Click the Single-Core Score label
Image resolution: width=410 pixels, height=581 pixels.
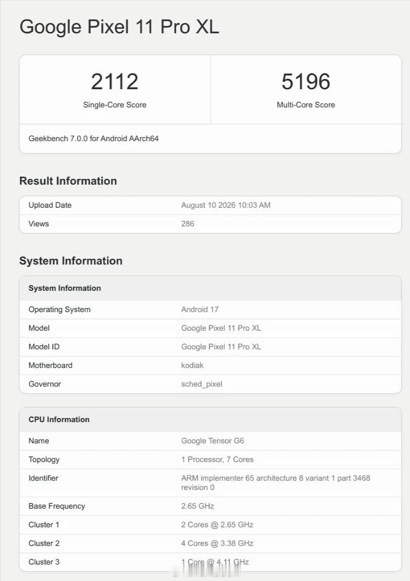[x=114, y=105]
